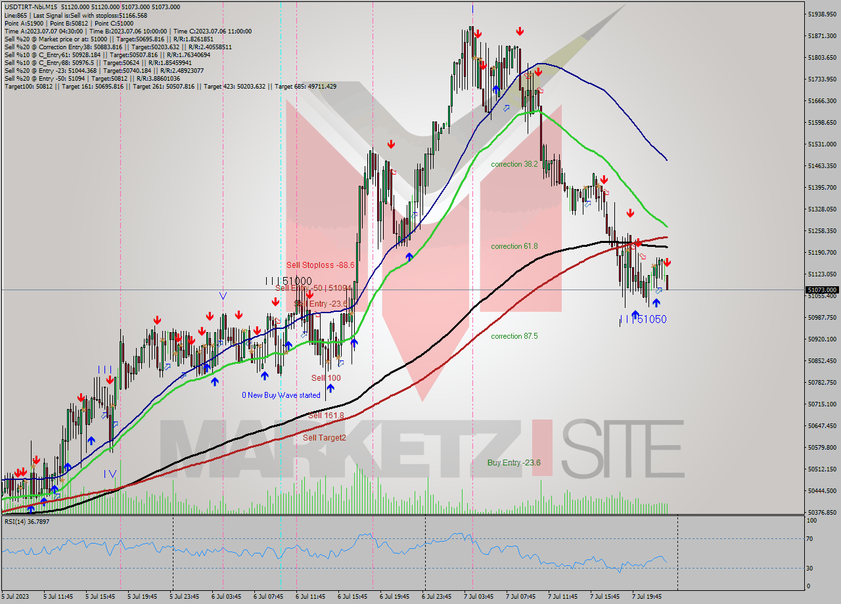
Task: Select the 51190.700 price axis label
Action: (x=822, y=252)
